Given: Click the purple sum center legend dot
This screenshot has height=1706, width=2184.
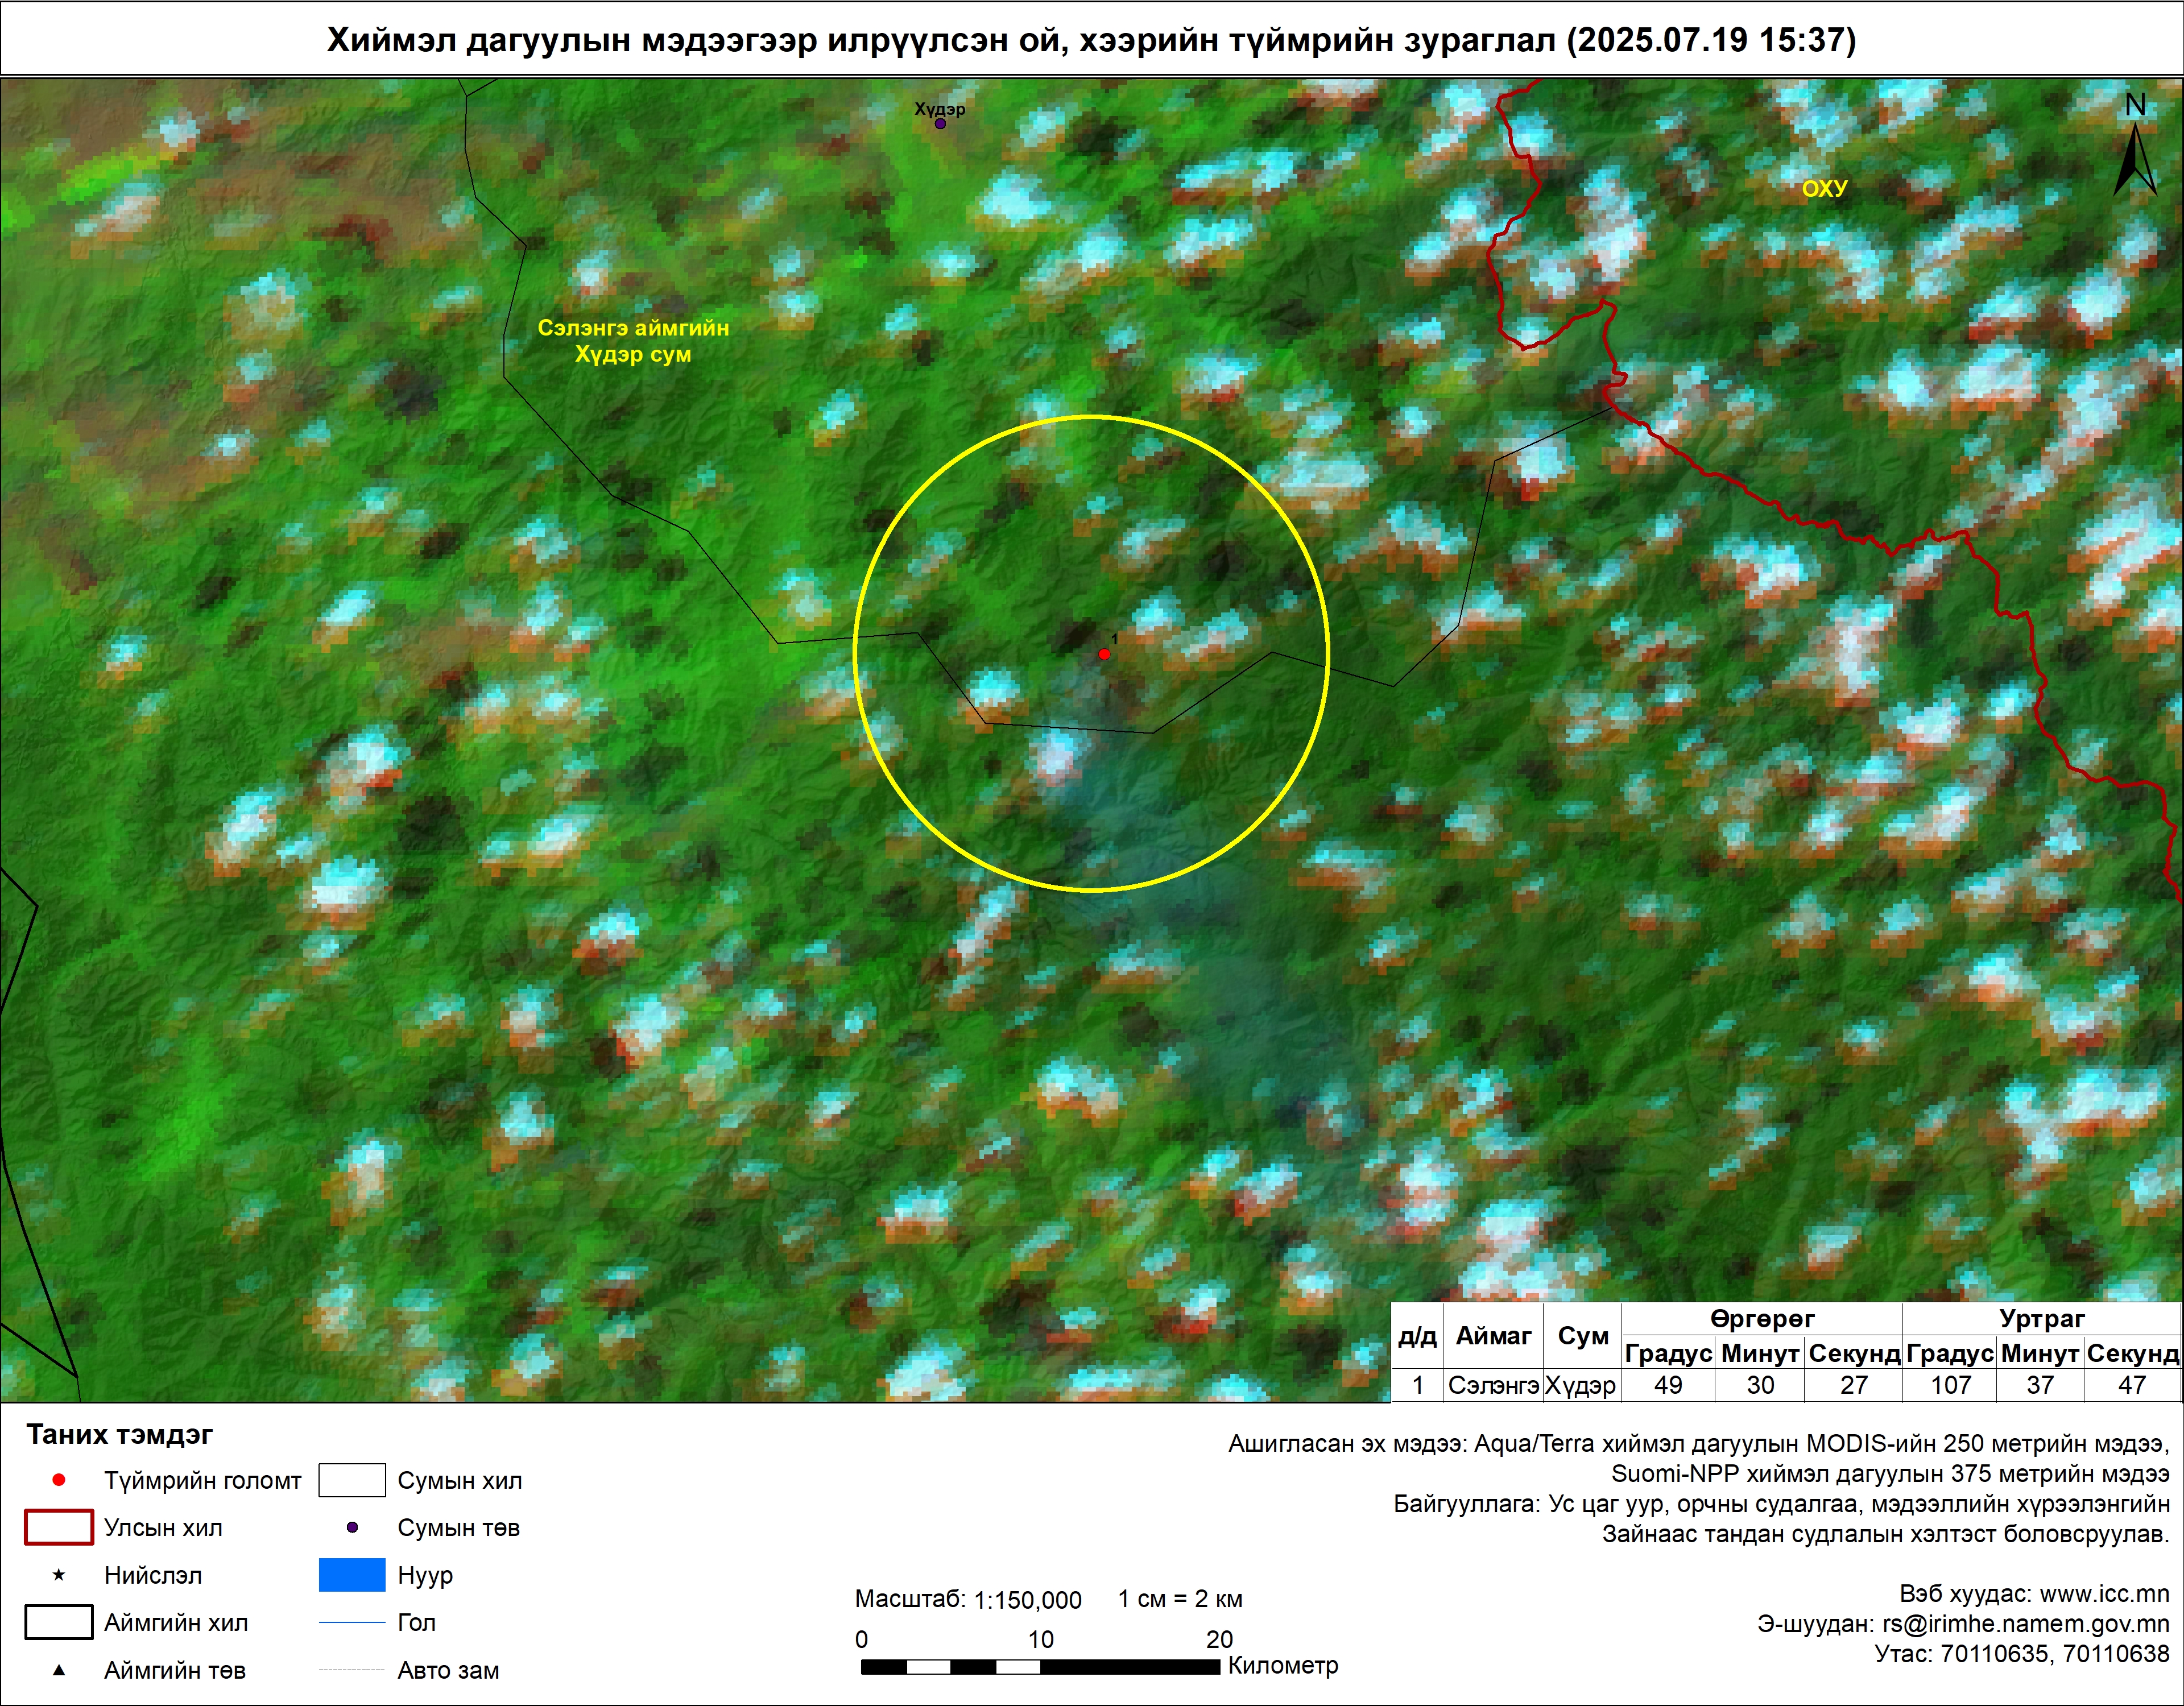Looking at the screenshot, I should 352,1527.
